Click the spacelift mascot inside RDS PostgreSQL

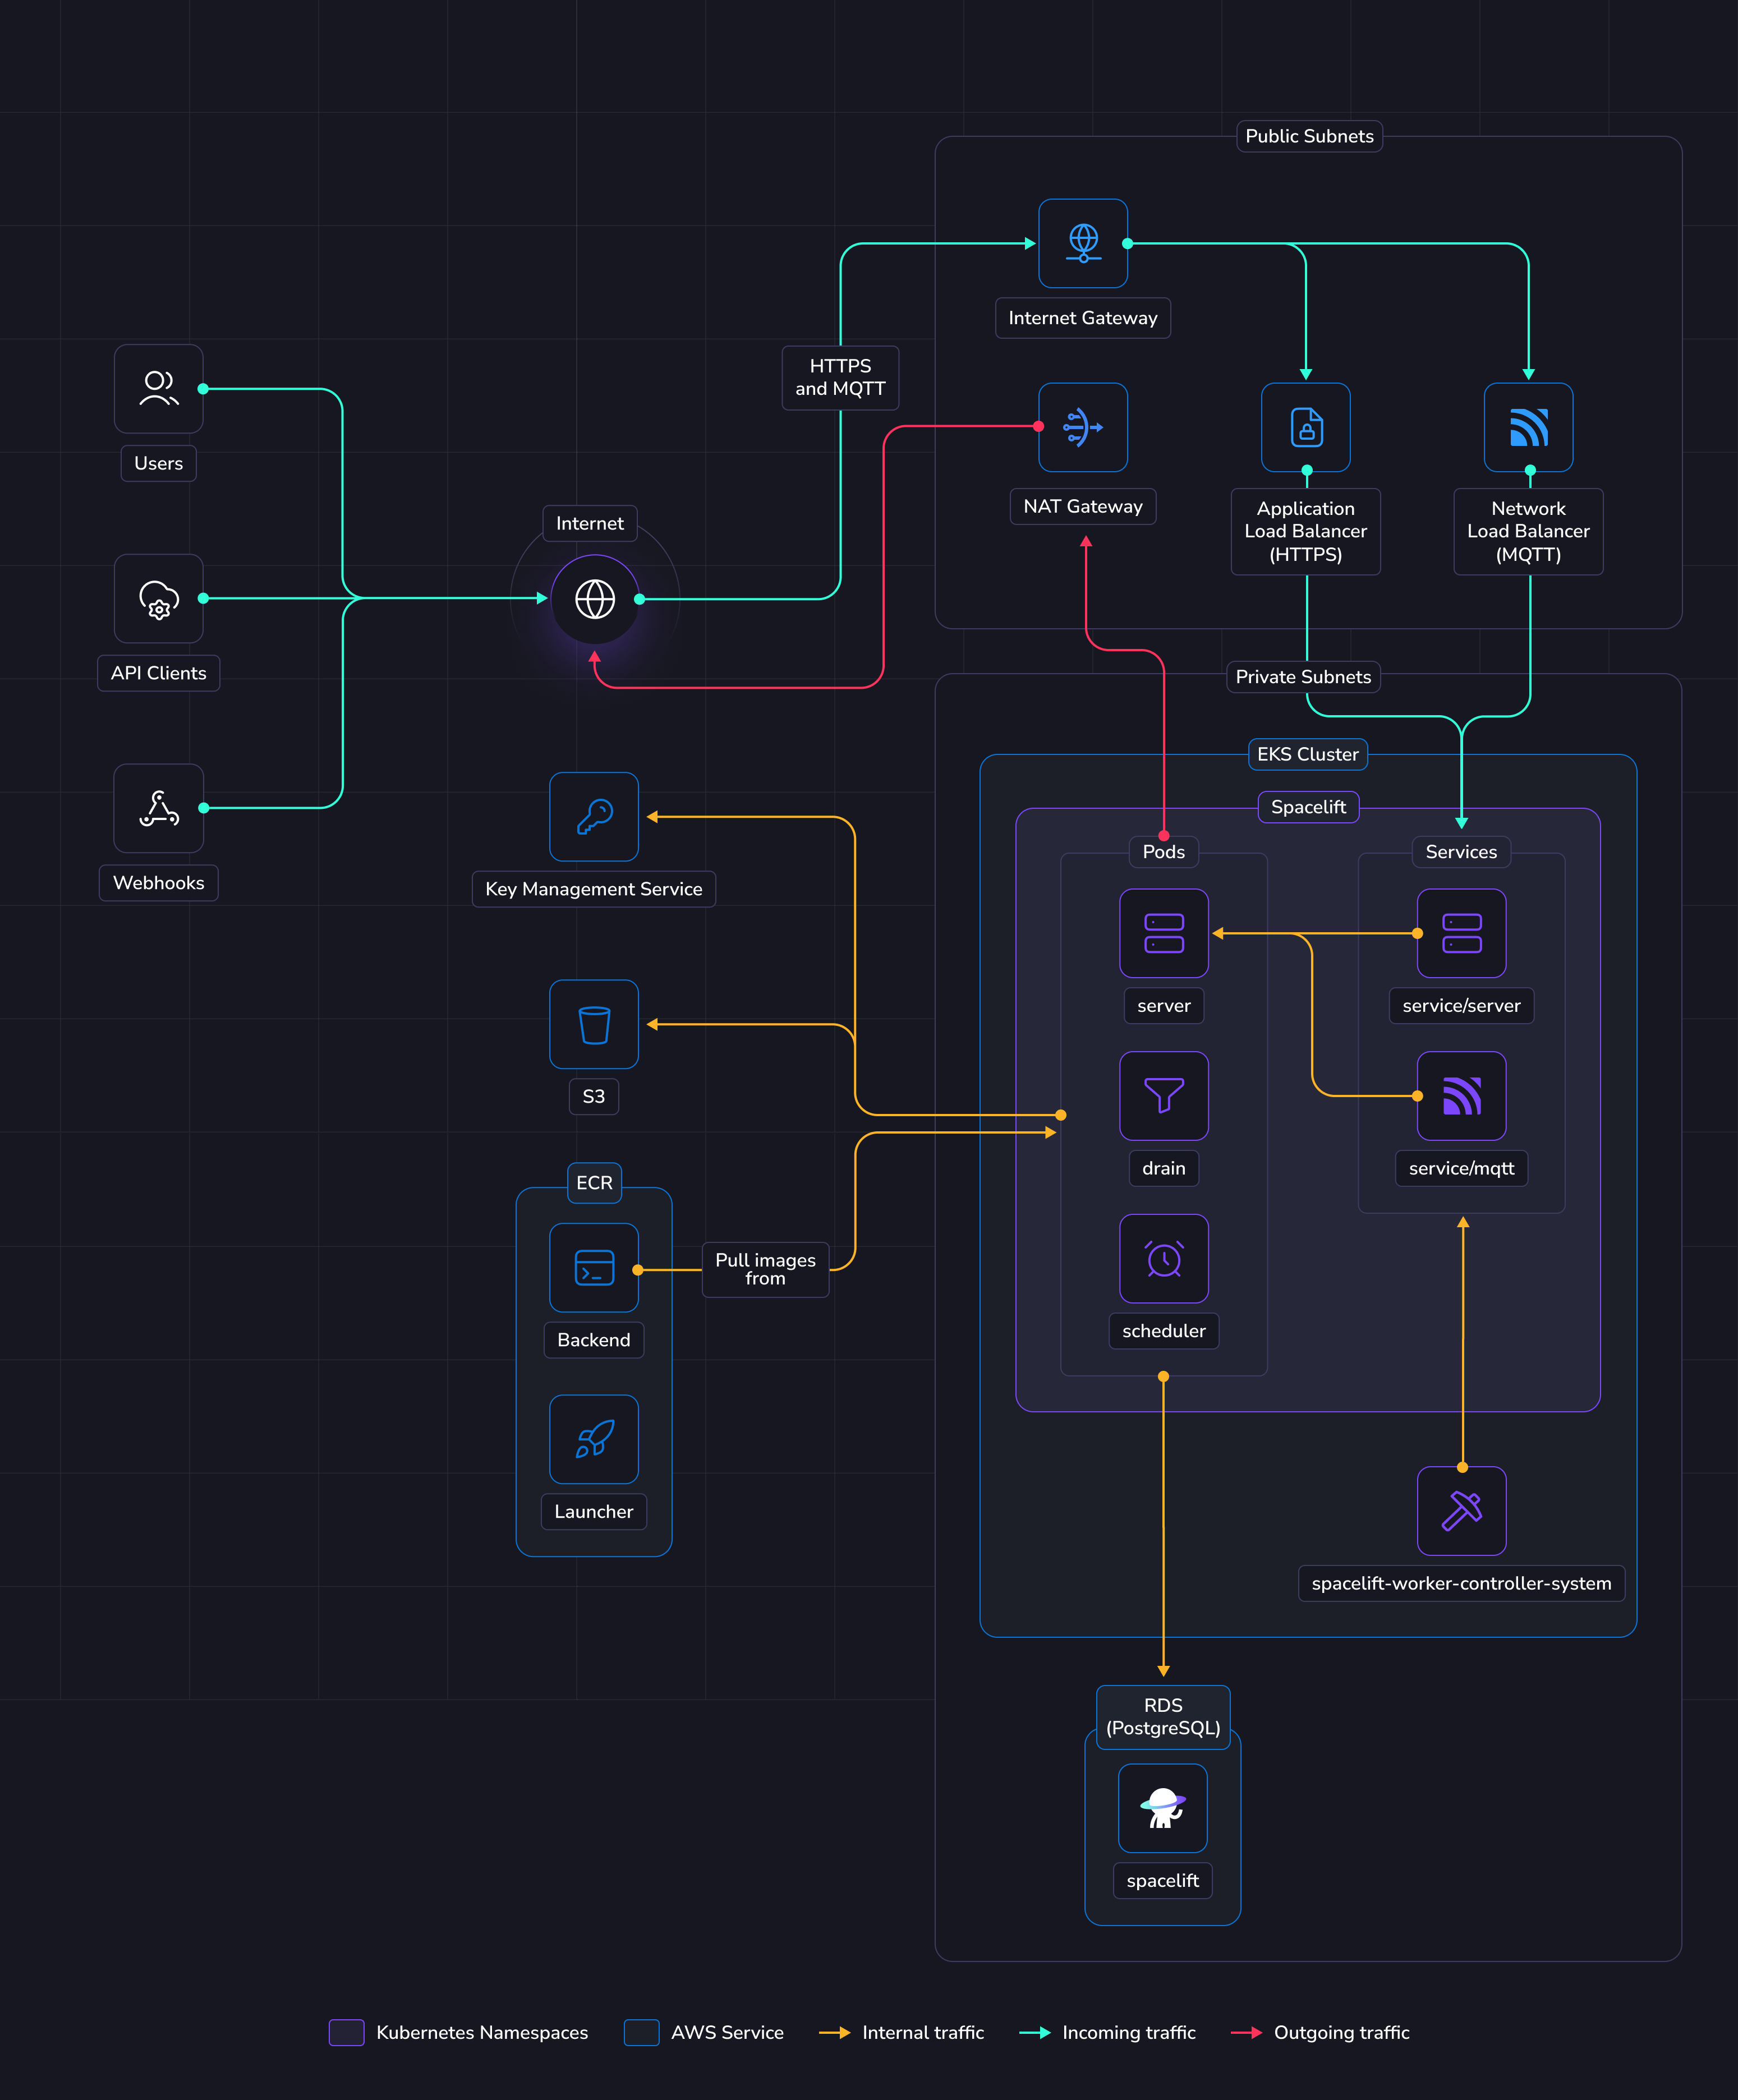pos(1163,1808)
